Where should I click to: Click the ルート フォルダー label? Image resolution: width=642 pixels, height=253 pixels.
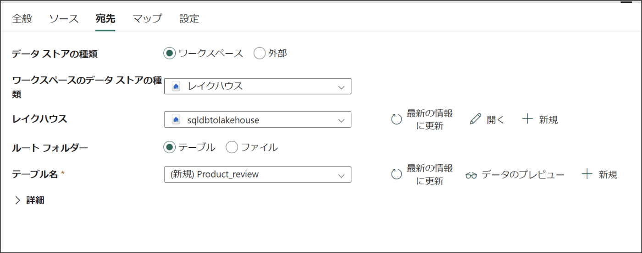point(50,147)
